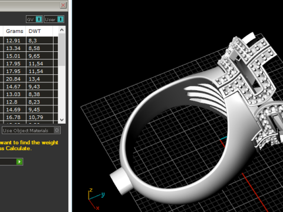Image resolution: width=283 pixels, height=212 pixels.
Task: Select the 8,58 DWT cell
Action: tap(40, 48)
